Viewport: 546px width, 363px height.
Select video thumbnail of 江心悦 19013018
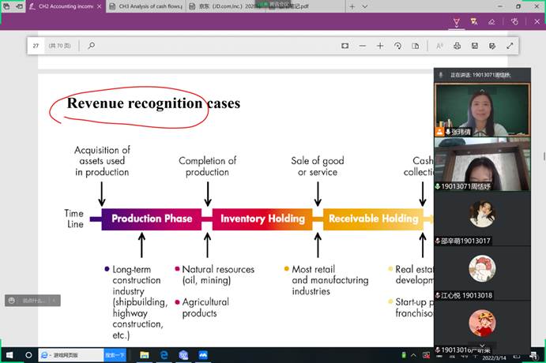[x=482, y=273]
